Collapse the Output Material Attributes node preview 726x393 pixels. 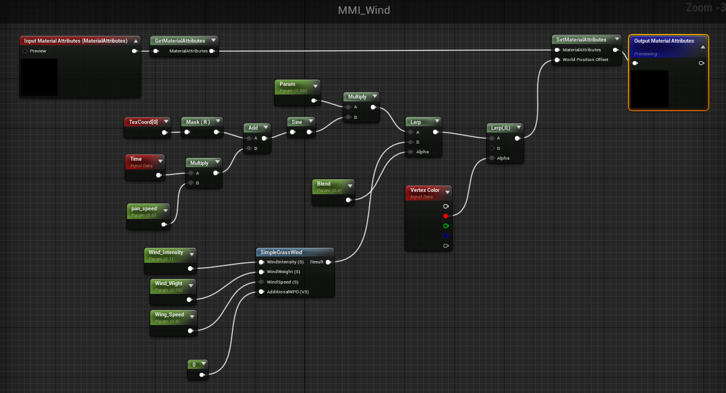[x=702, y=47]
